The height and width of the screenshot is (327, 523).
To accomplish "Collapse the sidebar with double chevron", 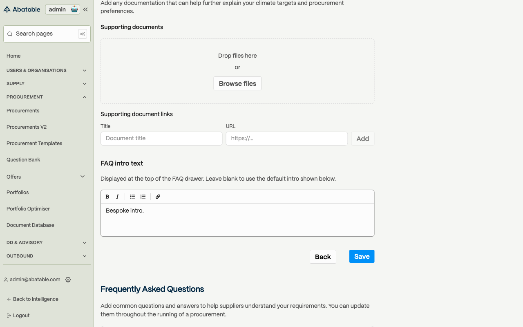I will tap(85, 9).
